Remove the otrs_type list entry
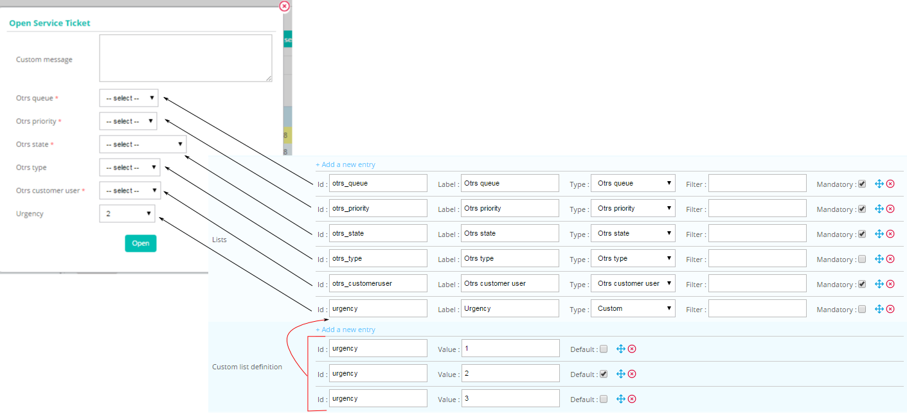Image resolution: width=907 pixels, height=413 pixels. pos(890,259)
